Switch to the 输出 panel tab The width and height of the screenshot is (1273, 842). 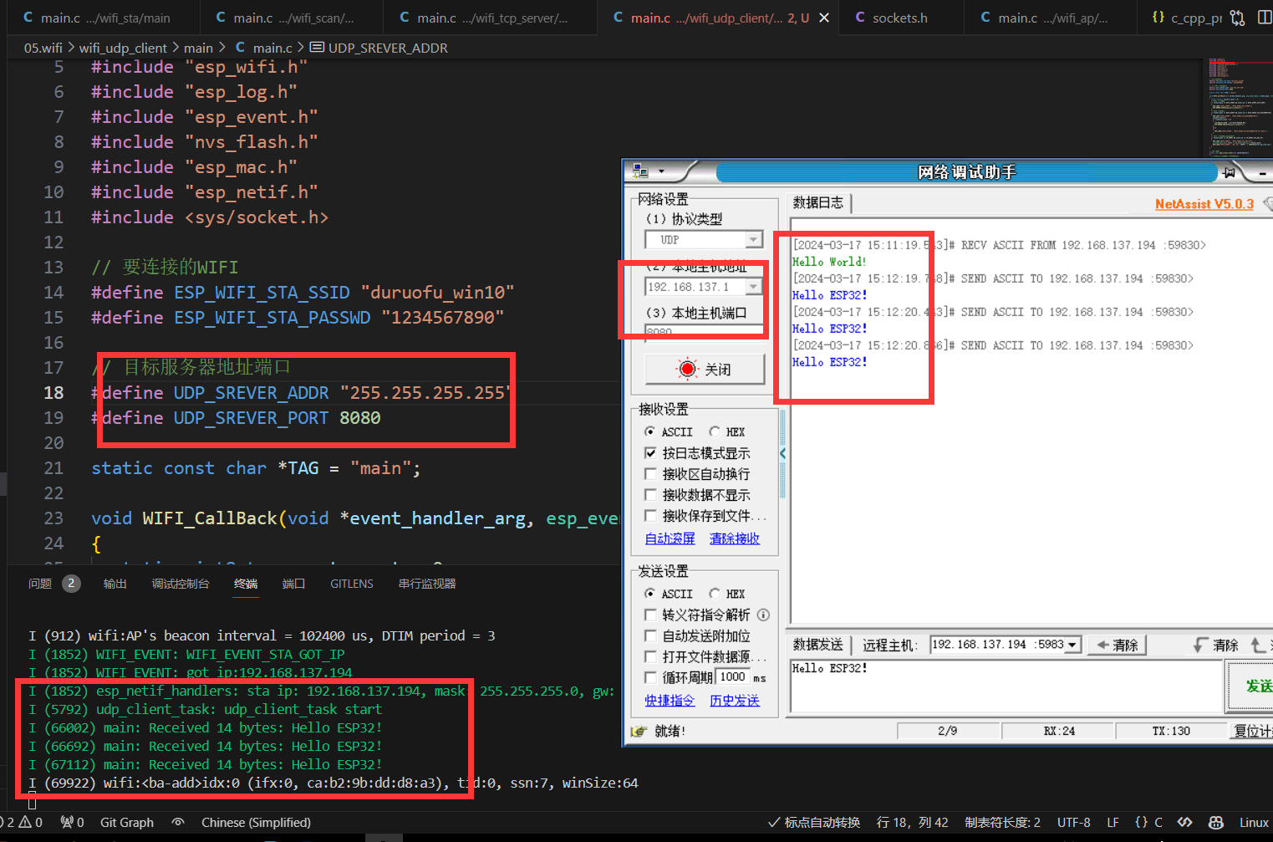(x=115, y=584)
